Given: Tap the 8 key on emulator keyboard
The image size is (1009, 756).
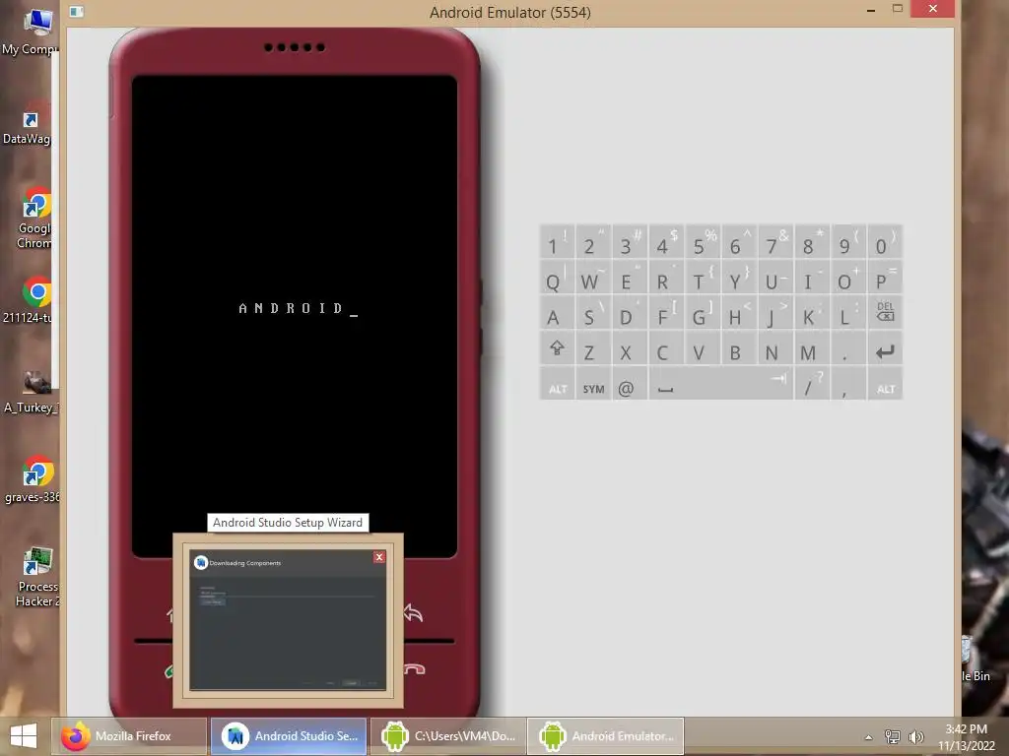Looking at the screenshot, I should point(812,242).
